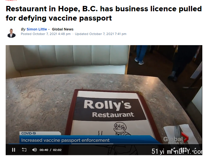
Task: Click the Global News watermark logo
Action: pyautogui.click(x=176, y=139)
